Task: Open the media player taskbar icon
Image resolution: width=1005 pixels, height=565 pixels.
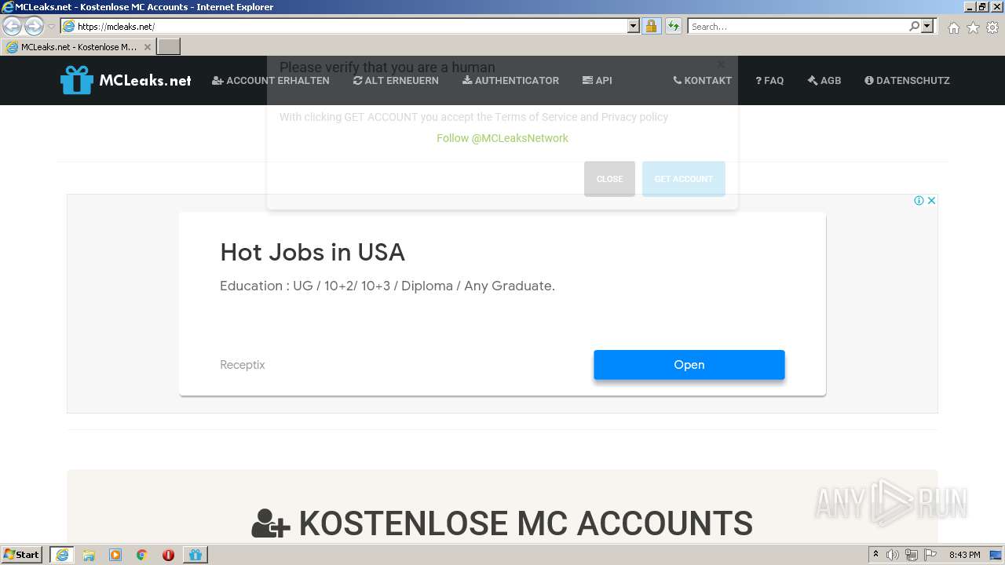Action: coord(115,555)
